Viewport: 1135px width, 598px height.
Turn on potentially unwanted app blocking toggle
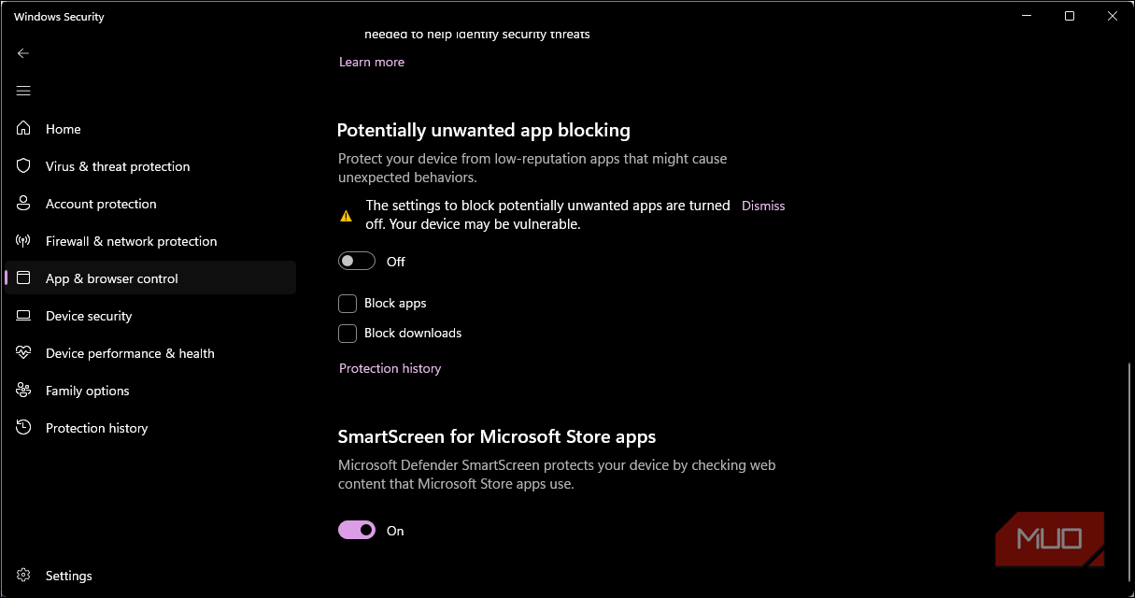click(x=357, y=262)
